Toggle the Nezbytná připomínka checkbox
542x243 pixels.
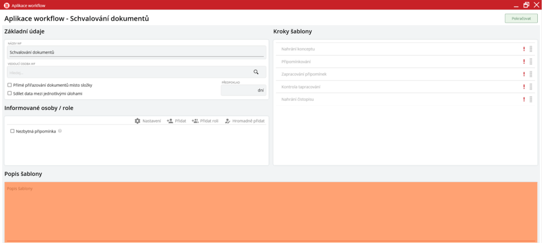(x=13, y=131)
